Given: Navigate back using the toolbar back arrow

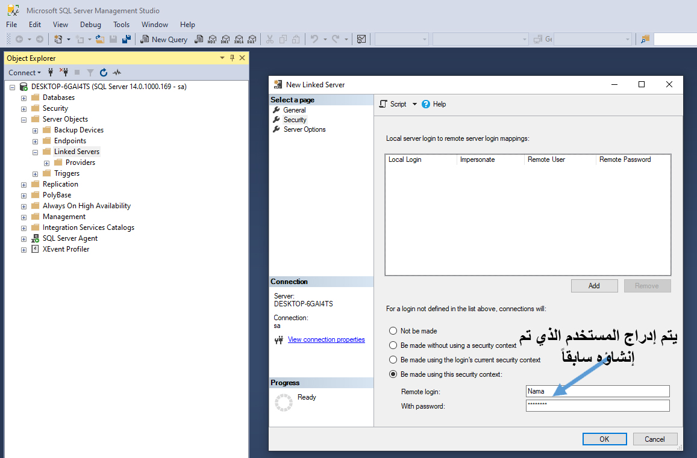Looking at the screenshot, I should point(19,40).
